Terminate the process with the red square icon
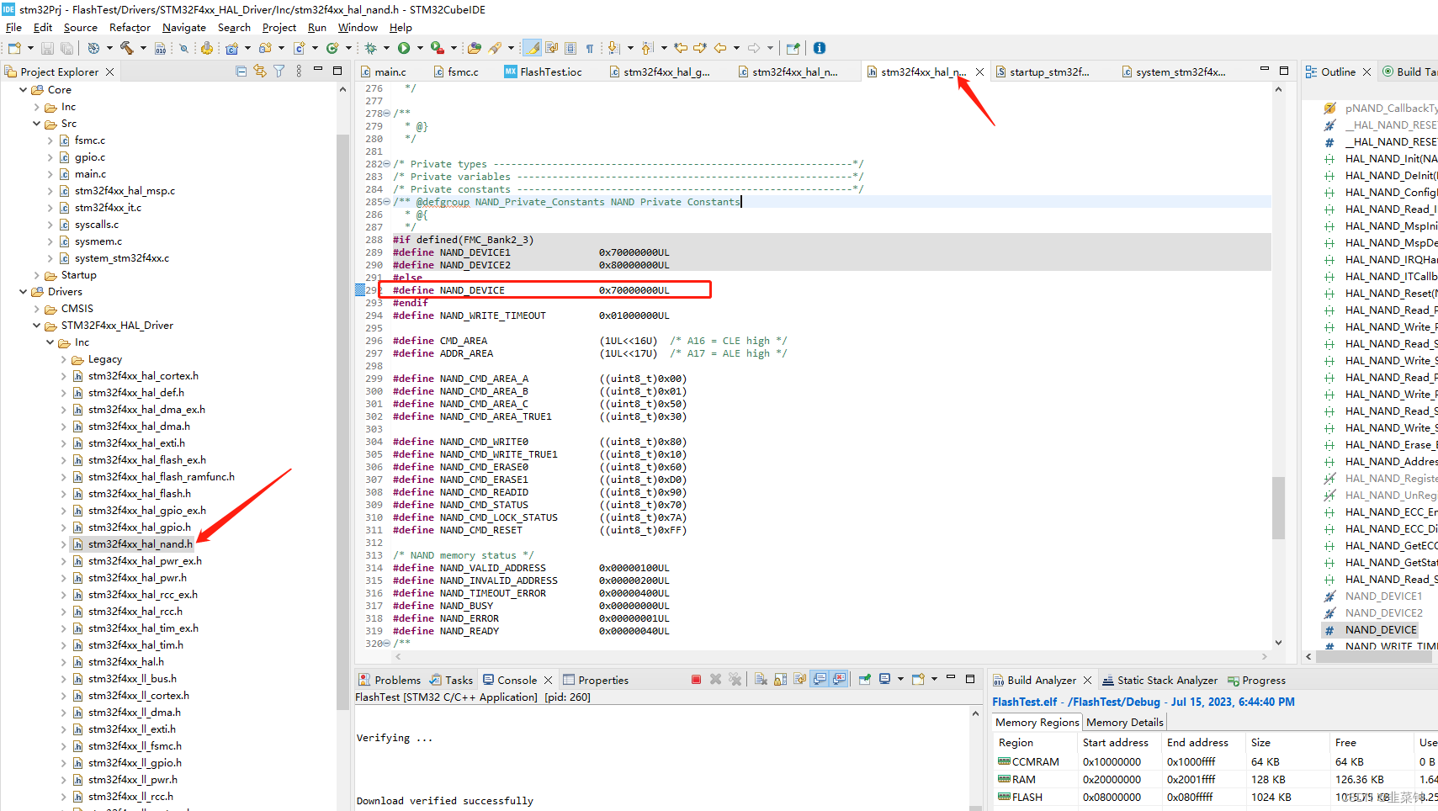 click(696, 679)
